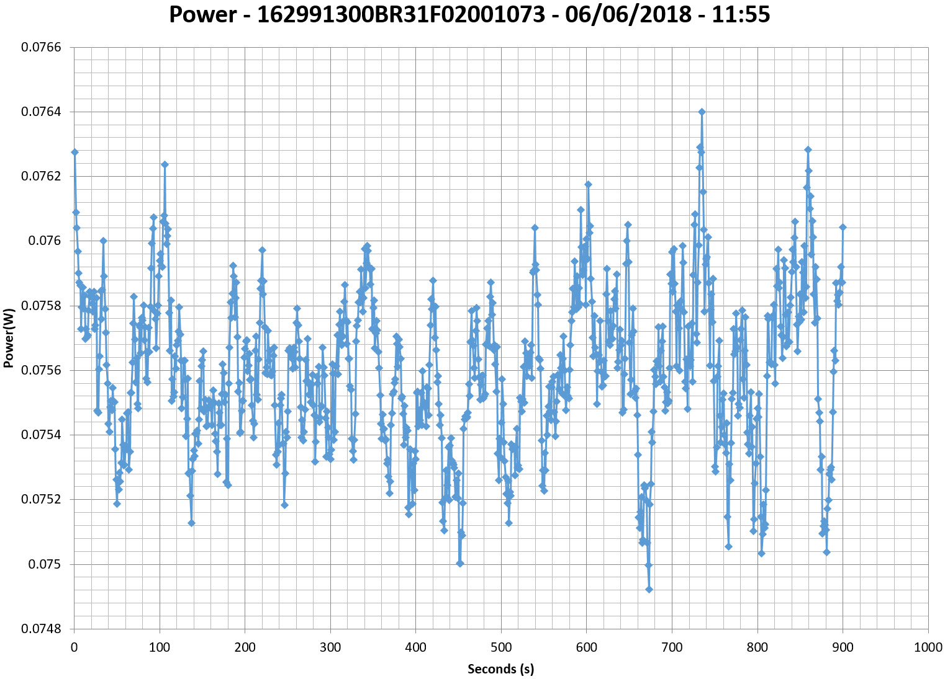This screenshot has height=679, width=945.
Task: Select the Power(W) vertical axis title
Action: (9, 338)
